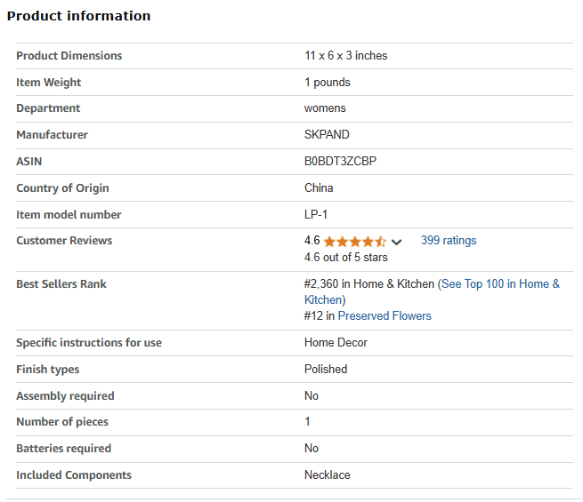583x502 pixels.
Task: Click the Finish types value Polished
Action: click(326, 370)
